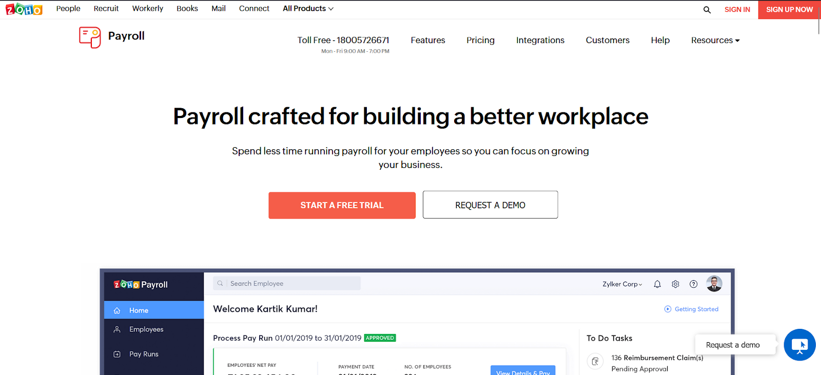Click the EMPLOYEES' NET PAY label

tap(251, 365)
